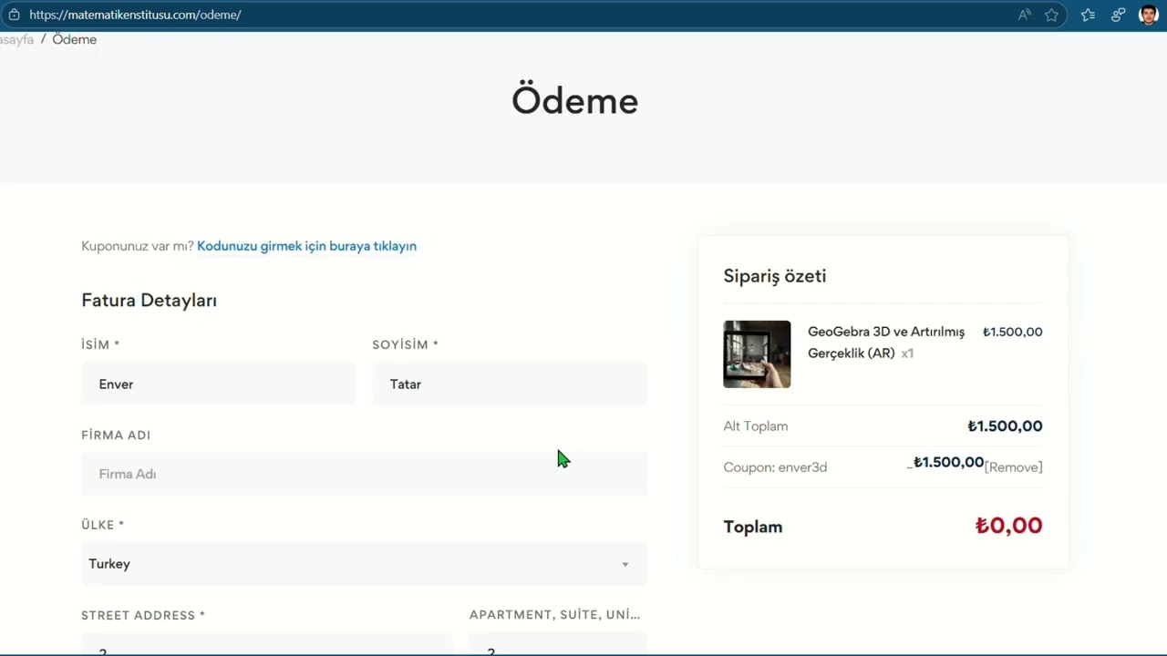Add page to favorites with star icon
The image size is (1167, 656).
1051,15
